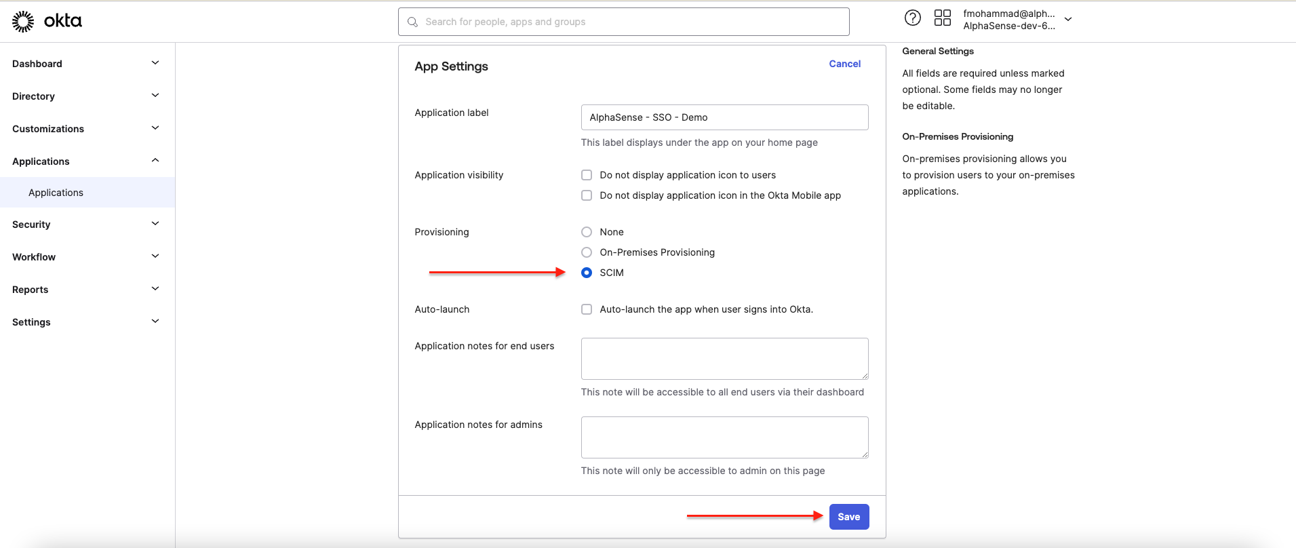Click the Security chevron arrow
Viewport: 1296px width, 548px height.
155,224
